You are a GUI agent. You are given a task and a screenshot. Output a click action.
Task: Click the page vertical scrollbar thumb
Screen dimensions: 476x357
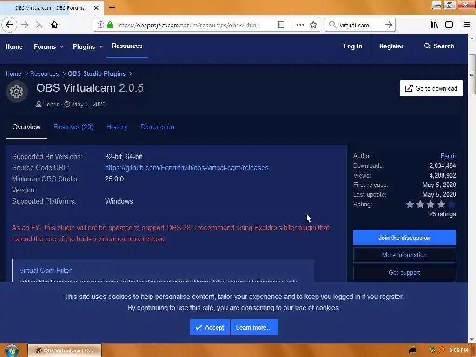tap(472, 74)
